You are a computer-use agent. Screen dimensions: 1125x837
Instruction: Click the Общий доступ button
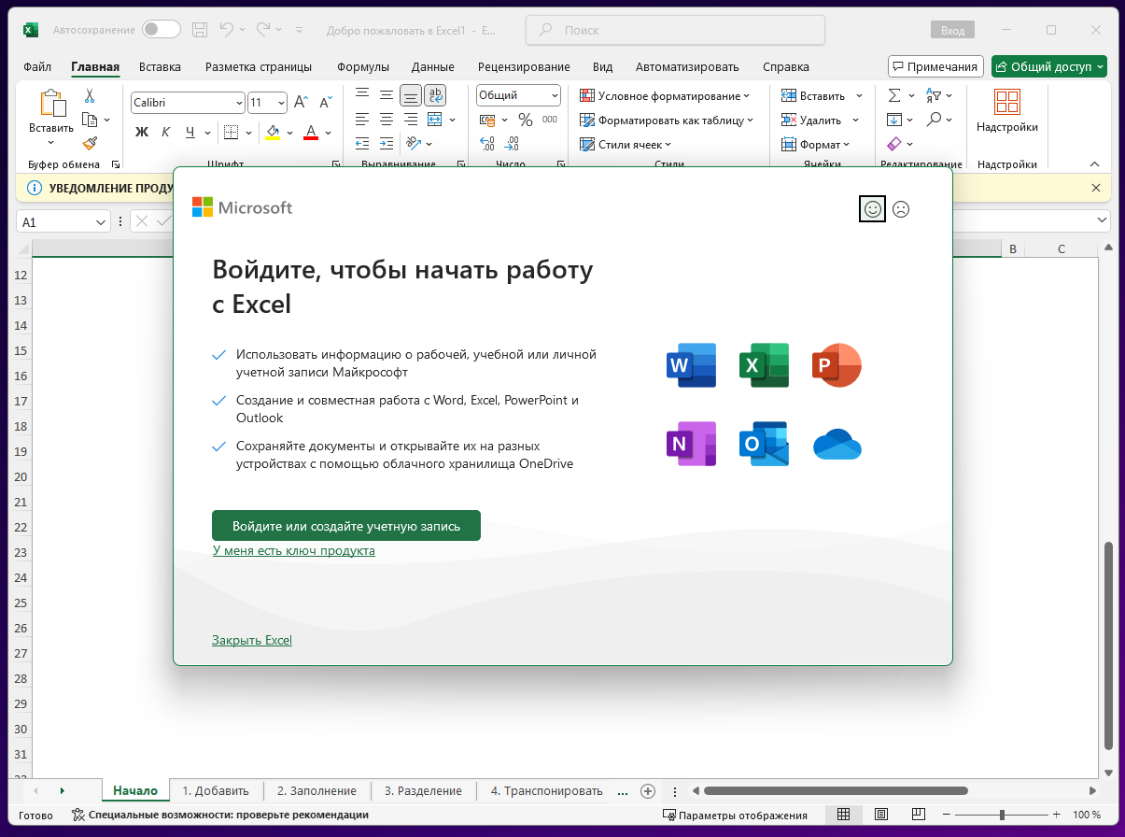(x=1049, y=66)
